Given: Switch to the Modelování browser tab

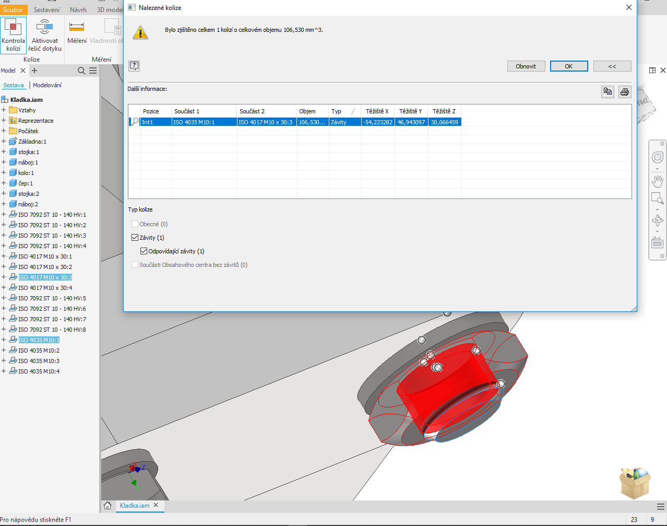Looking at the screenshot, I should point(47,85).
